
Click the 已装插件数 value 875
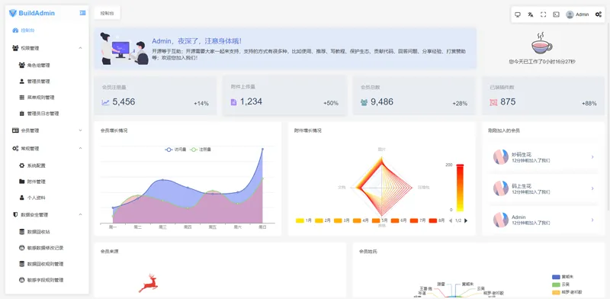coord(508,102)
